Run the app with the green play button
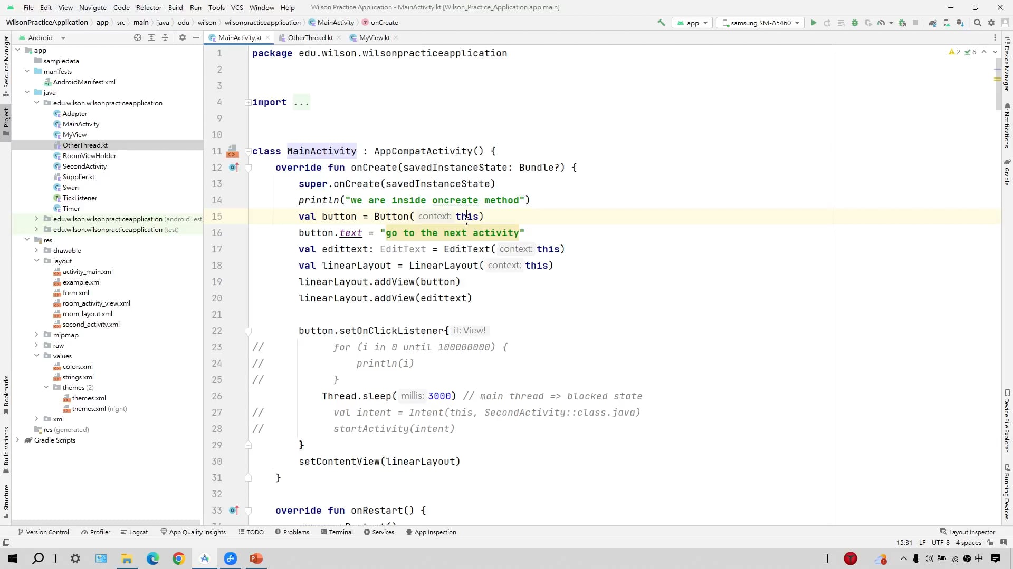This screenshot has width=1013, height=569. click(x=814, y=23)
